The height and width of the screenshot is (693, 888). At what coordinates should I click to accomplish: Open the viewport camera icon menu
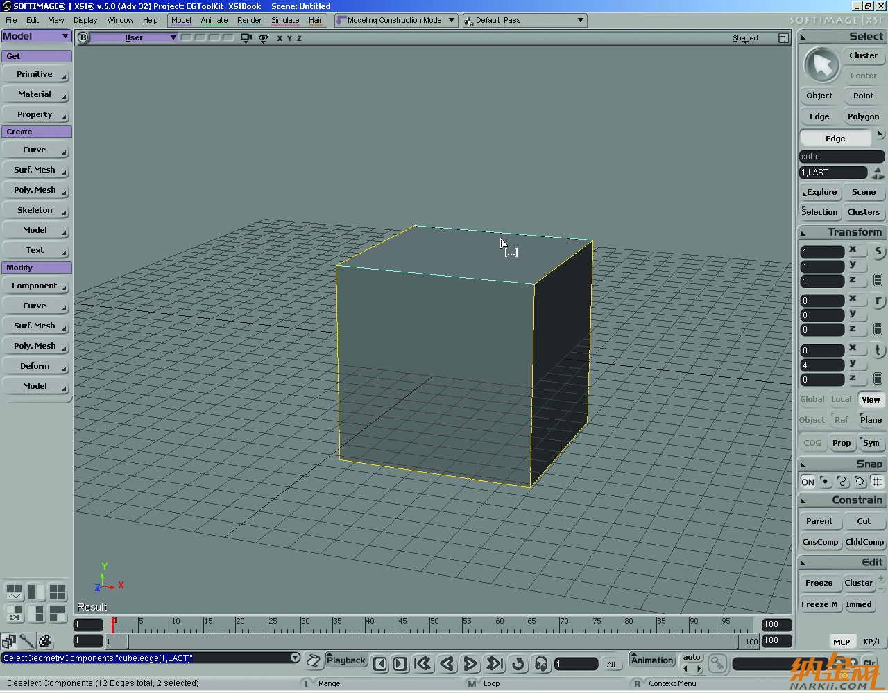pyautogui.click(x=246, y=38)
